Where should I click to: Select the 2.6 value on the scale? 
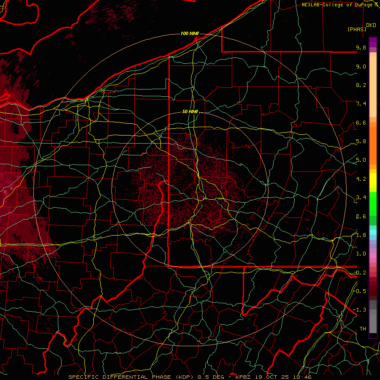click(x=361, y=217)
